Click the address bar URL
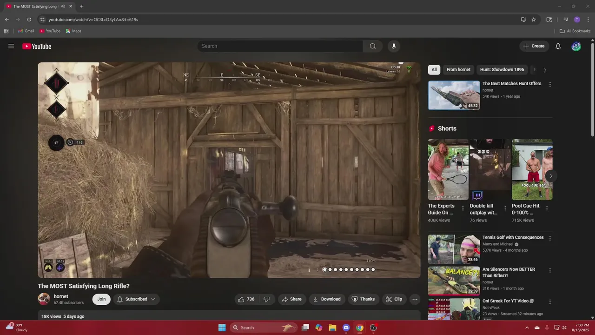Screen dimensions: 595x335 pos(93,20)
